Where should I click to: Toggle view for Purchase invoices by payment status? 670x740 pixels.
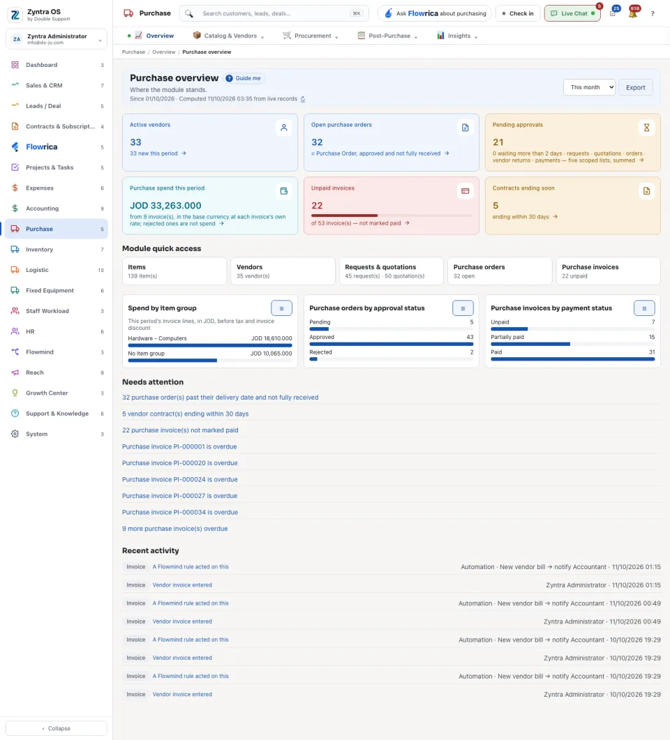[x=644, y=308]
